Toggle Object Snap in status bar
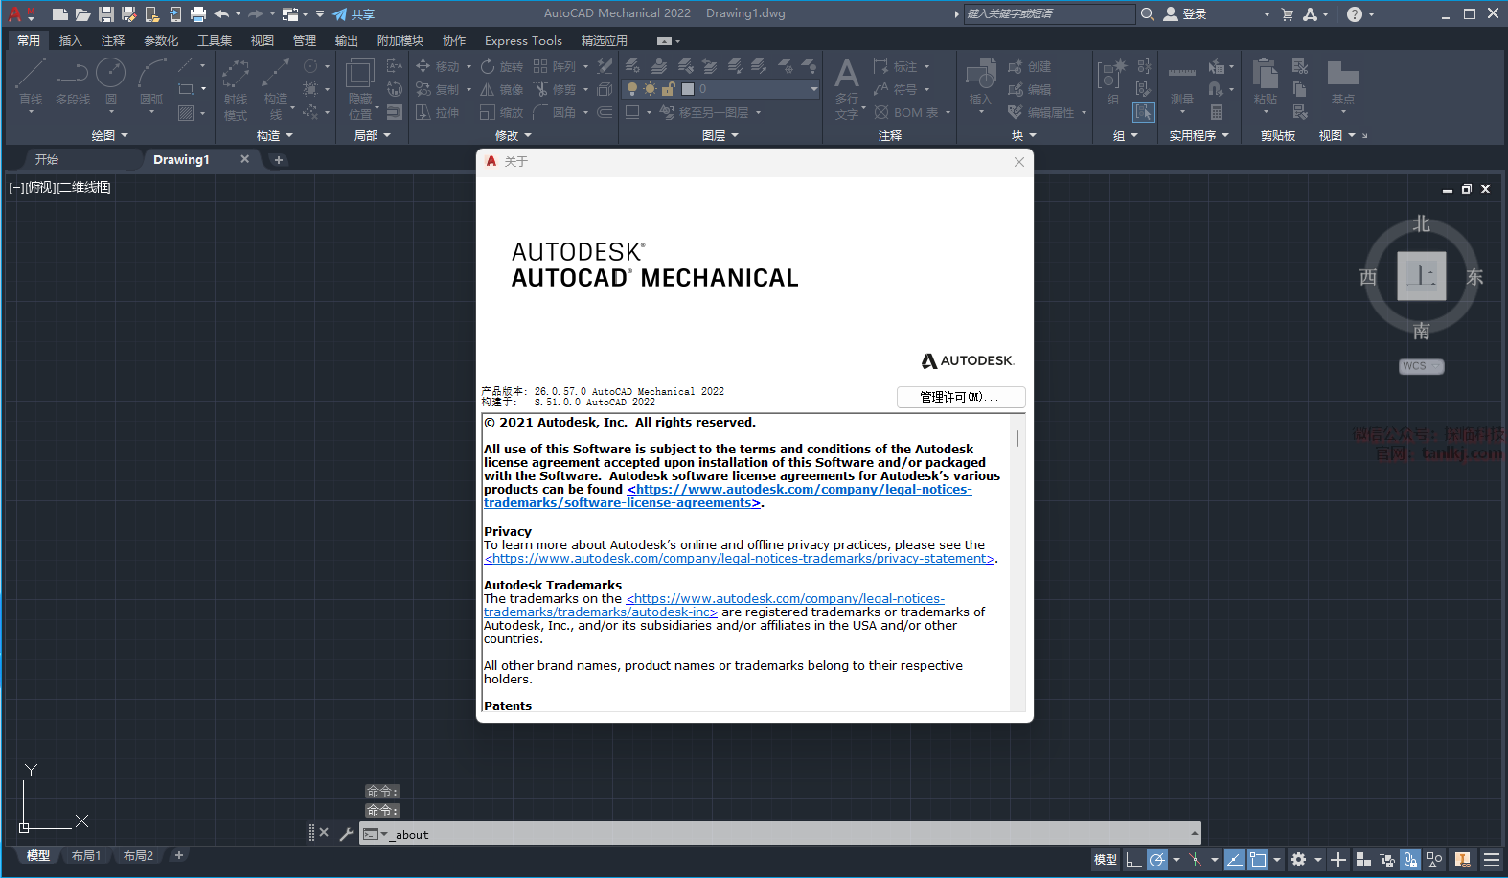The width and height of the screenshot is (1508, 878). coord(1258,860)
